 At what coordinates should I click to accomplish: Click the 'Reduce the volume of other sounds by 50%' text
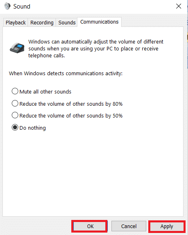tap(71, 116)
